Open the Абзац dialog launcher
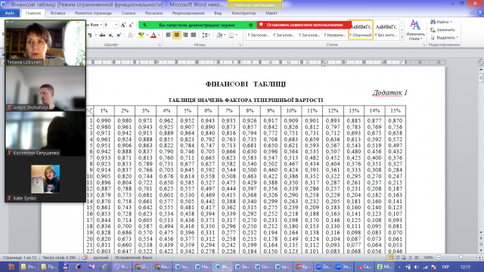Image resolution: width=484 pixels, height=272 pixels. 240,45
